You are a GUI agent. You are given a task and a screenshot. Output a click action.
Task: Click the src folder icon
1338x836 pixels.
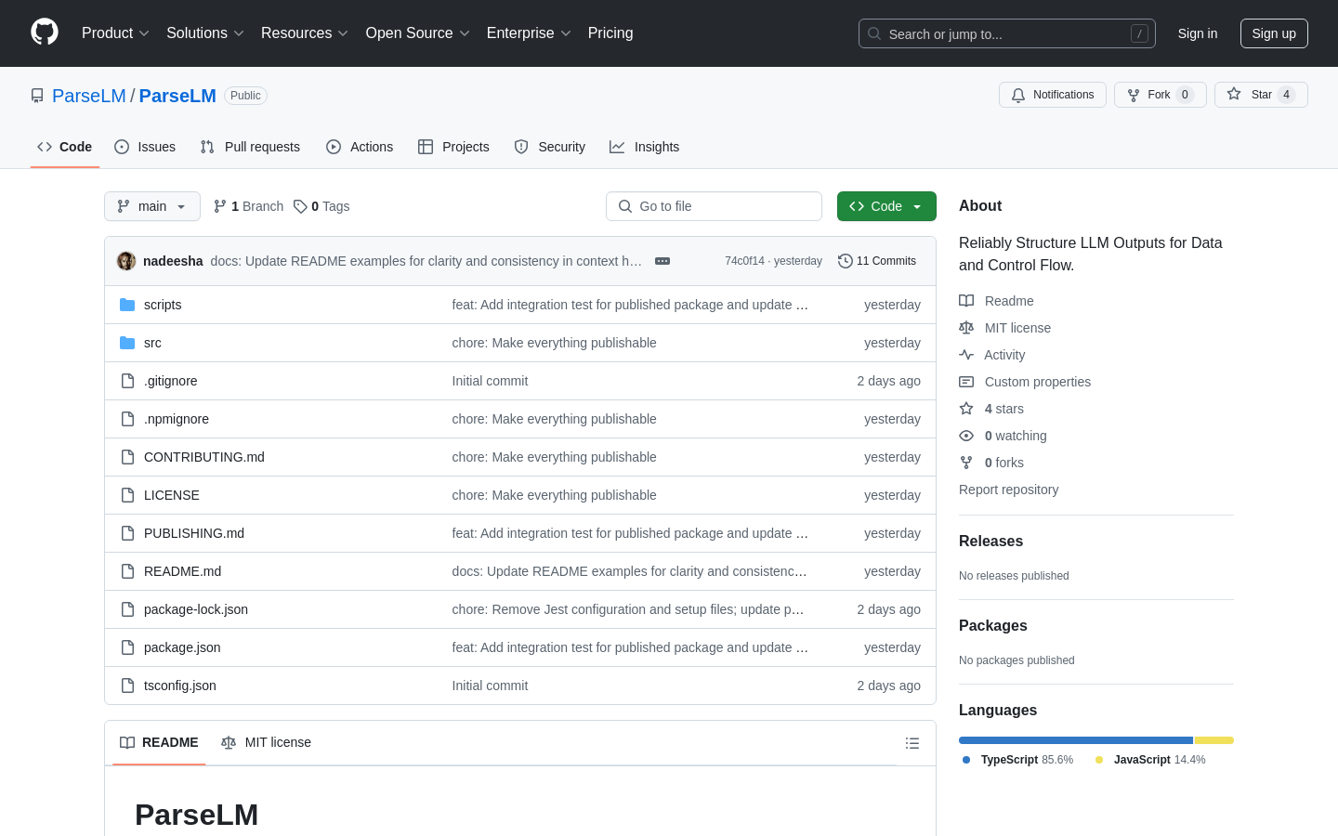(127, 343)
